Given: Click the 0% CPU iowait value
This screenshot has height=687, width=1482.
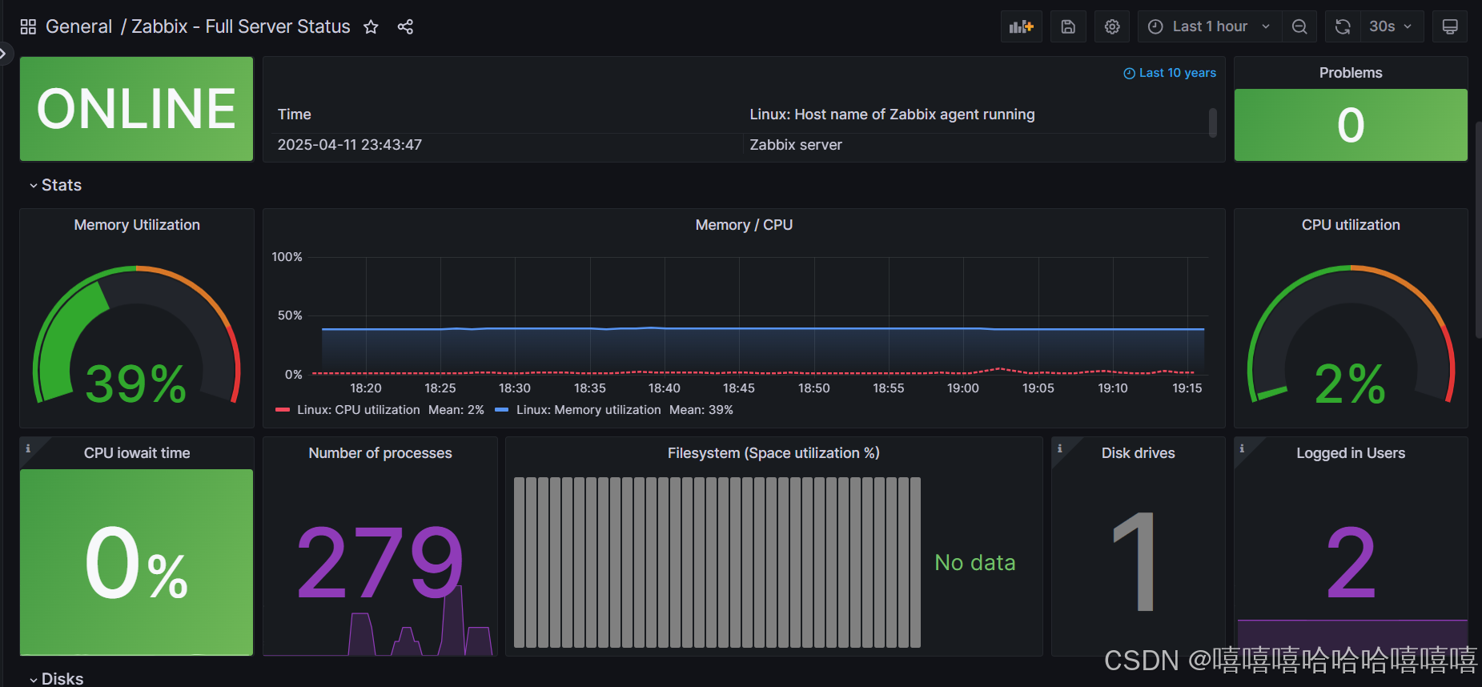Looking at the screenshot, I should click(137, 563).
